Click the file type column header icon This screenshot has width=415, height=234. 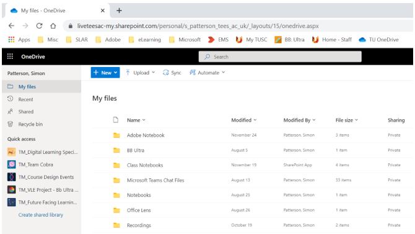click(x=116, y=120)
